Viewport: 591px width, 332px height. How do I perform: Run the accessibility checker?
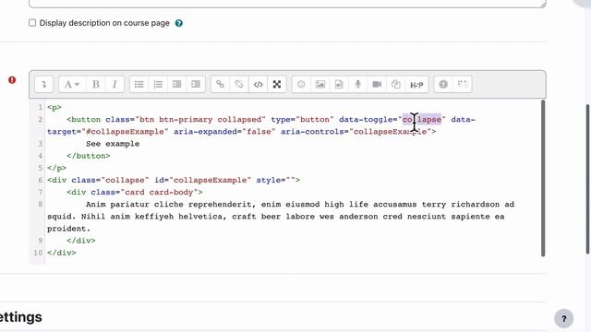pyautogui.click(x=443, y=84)
